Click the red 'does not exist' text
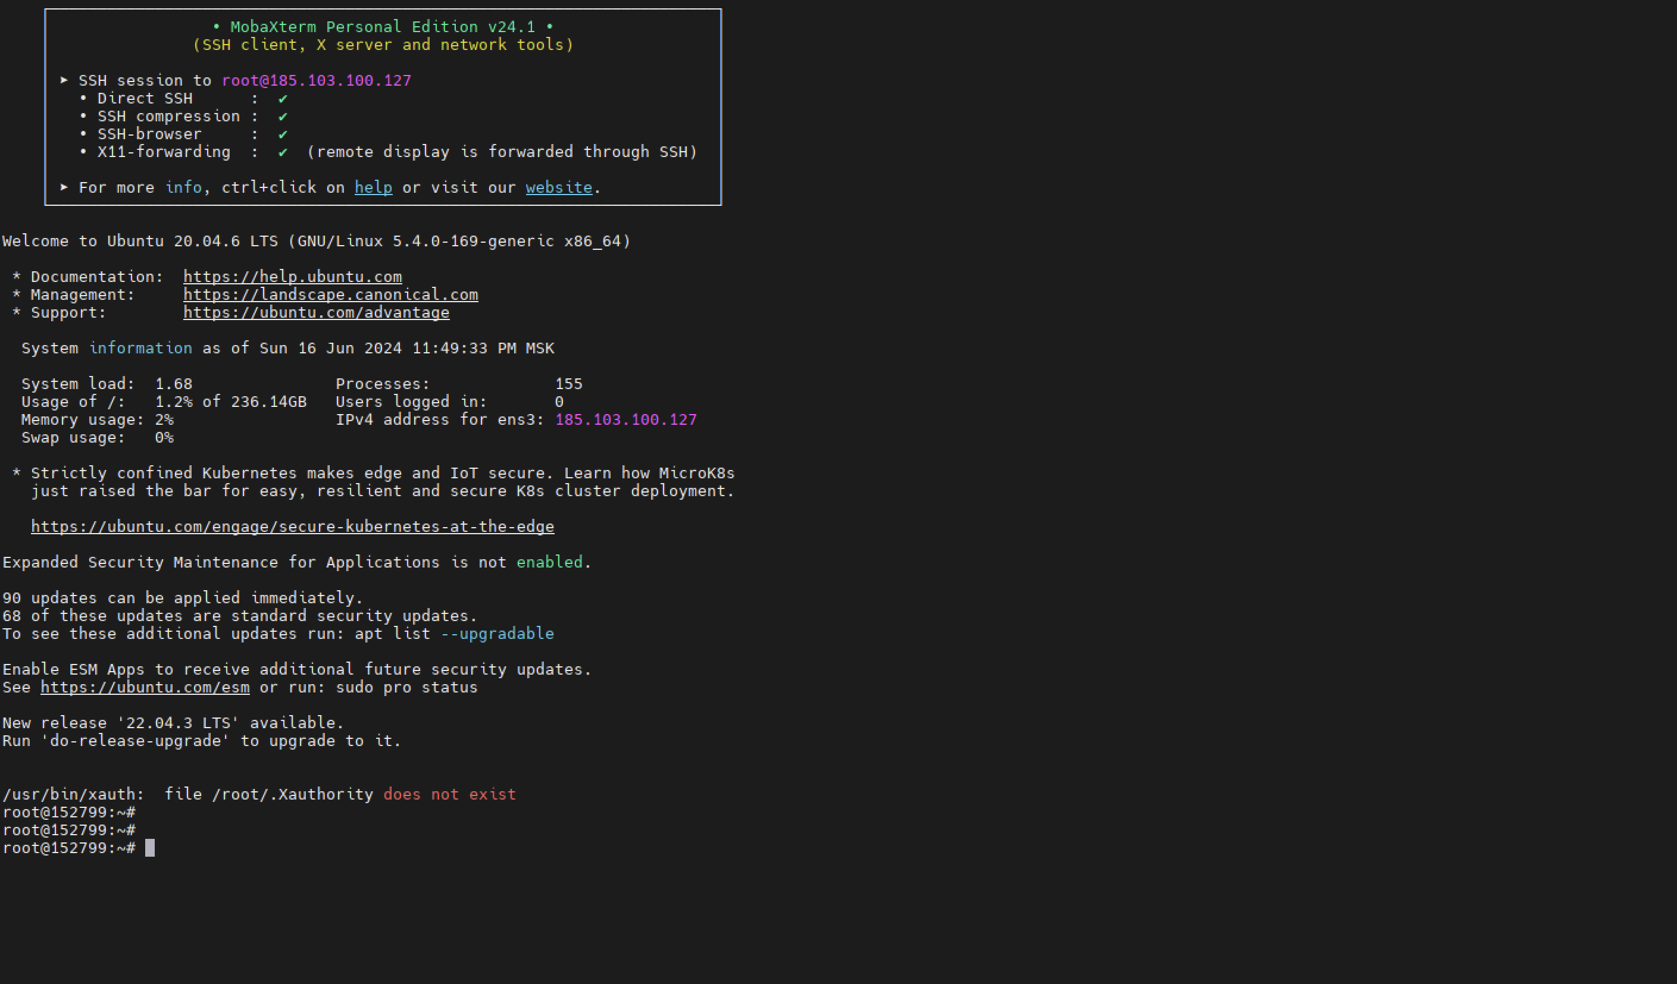Screen dimensions: 1677x984 click(x=450, y=794)
